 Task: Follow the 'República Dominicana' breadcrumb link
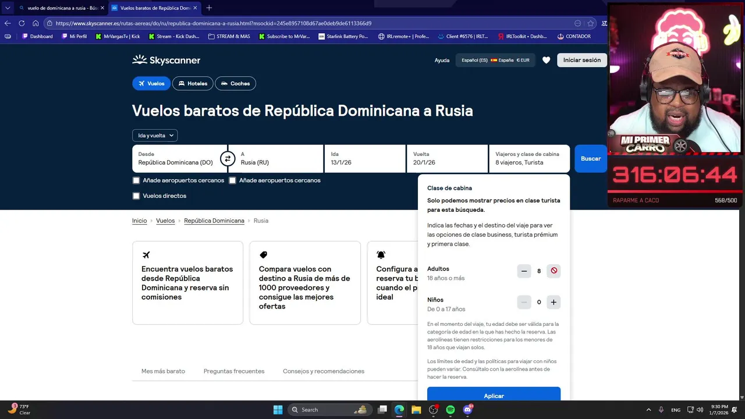click(x=214, y=221)
